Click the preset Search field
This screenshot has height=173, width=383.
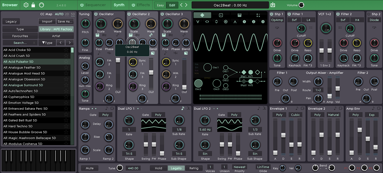click(x=20, y=43)
